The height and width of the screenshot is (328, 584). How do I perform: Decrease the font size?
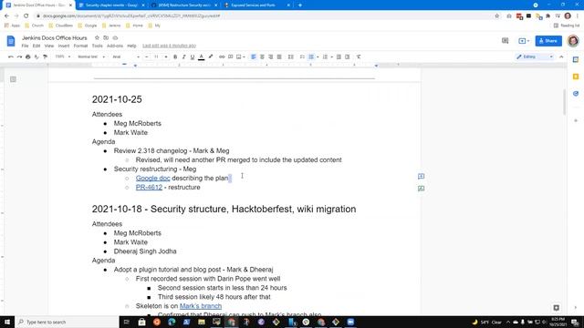146,56
